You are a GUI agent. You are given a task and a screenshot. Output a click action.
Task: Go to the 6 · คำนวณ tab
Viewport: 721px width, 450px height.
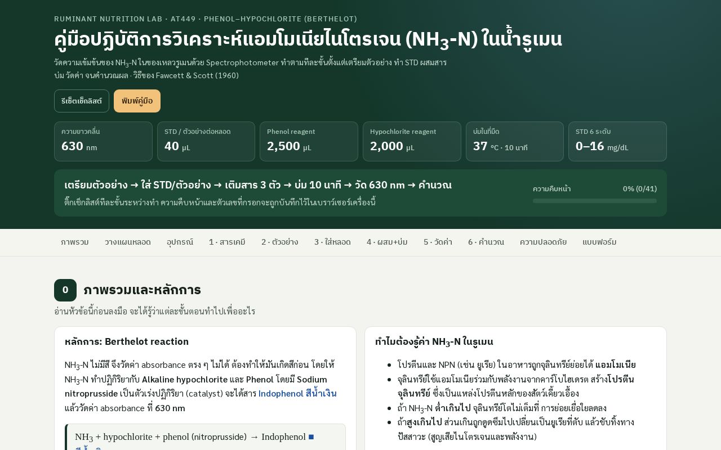(x=486, y=242)
